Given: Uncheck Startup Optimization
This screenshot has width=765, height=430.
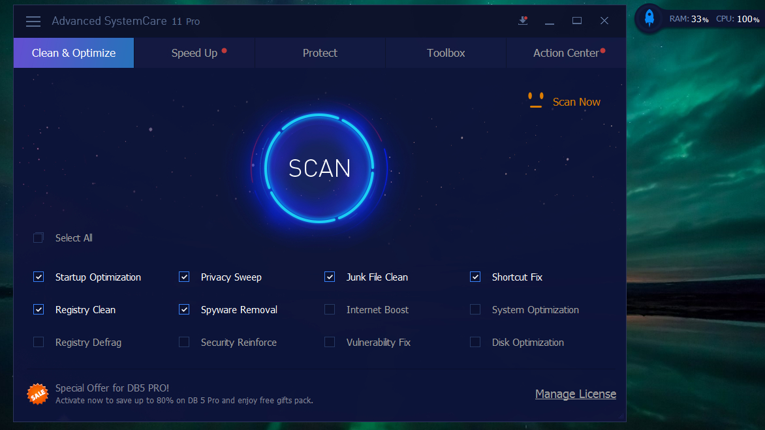Looking at the screenshot, I should pyautogui.click(x=38, y=277).
